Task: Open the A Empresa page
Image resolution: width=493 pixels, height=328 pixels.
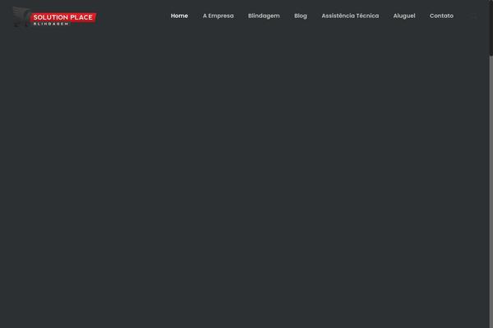Action: tap(218, 16)
